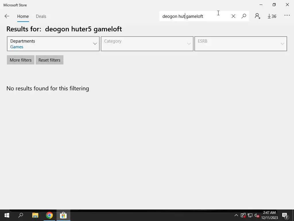Viewport: 294px width, 221px height.
Task: Expand the Category dropdown
Action: click(147, 44)
